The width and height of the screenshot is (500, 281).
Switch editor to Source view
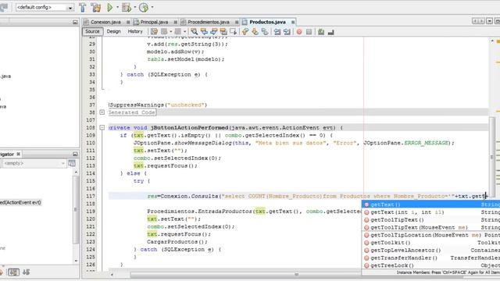pyautogui.click(x=92, y=31)
